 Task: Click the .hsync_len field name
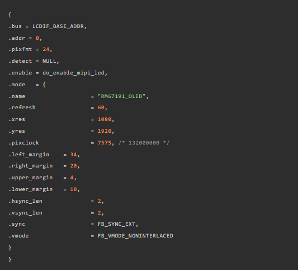click(x=25, y=201)
